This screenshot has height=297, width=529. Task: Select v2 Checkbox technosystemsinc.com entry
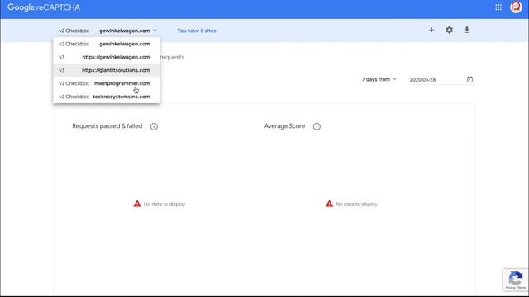107,97
